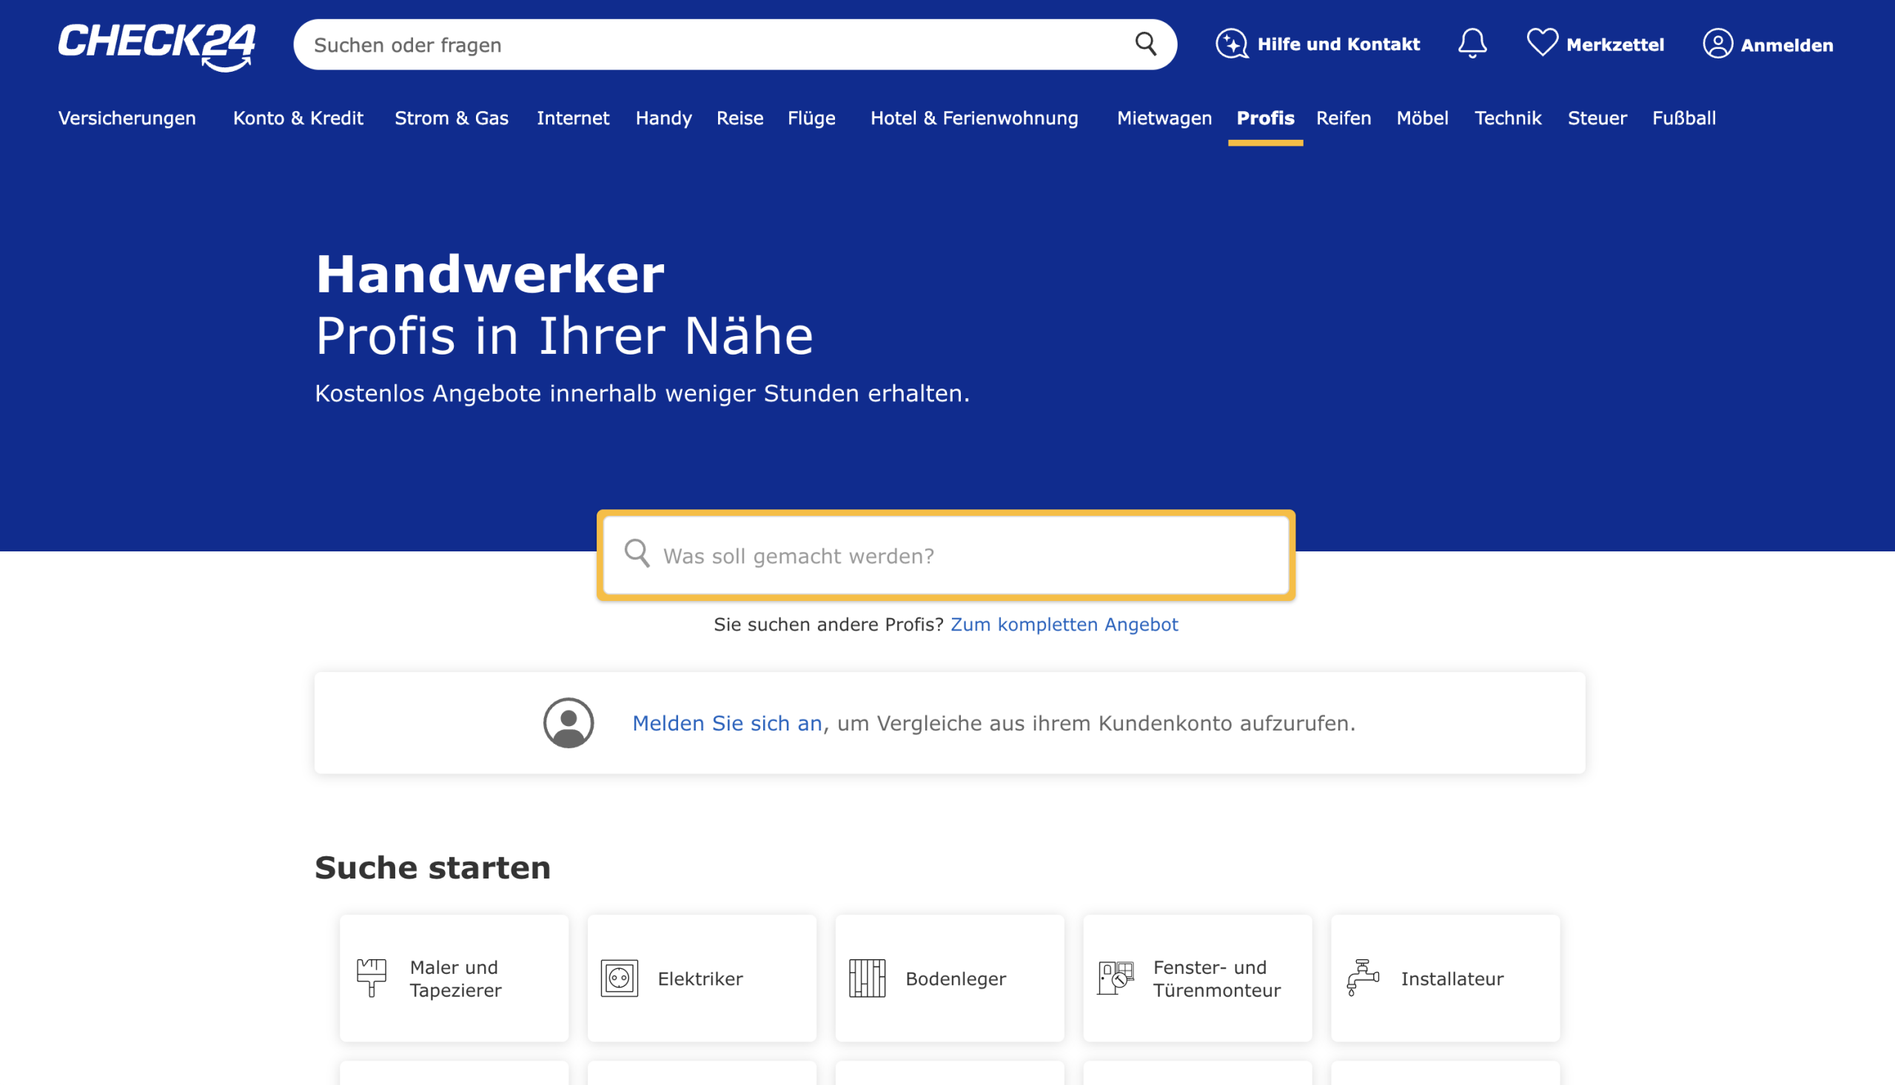Click the CHECK24 logo
This screenshot has height=1085, width=1895.
(x=156, y=44)
